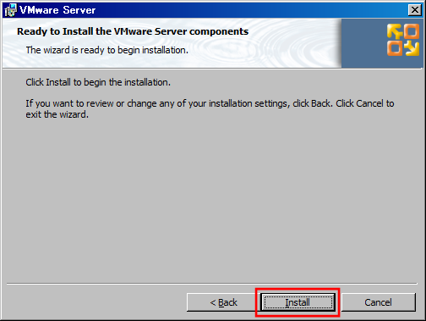Click the blank area of the blue title bar

click(251, 10)
